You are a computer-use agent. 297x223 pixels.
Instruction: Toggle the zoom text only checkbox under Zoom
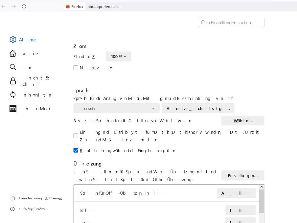[x=76, y=68]
